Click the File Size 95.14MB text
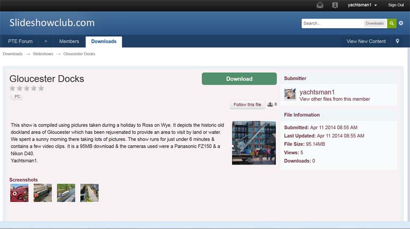Screen dimensions: 410x229 [304, 144]
